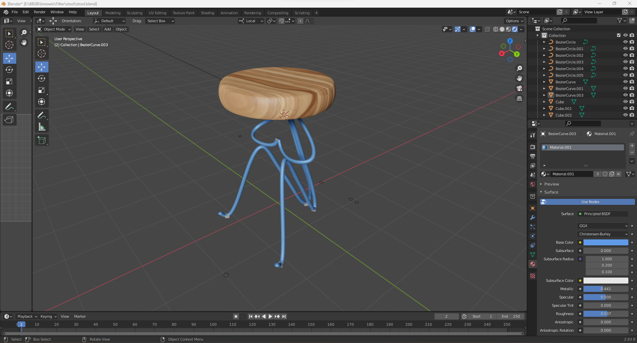Open the Tool properties tab
637x343 pixels.
[x=533, y=135]
